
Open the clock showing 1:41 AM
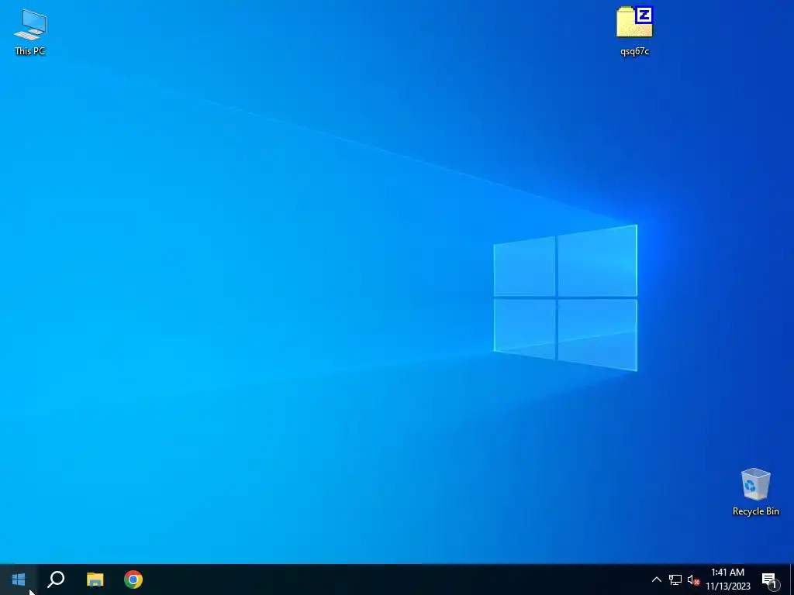pos(727,580)
